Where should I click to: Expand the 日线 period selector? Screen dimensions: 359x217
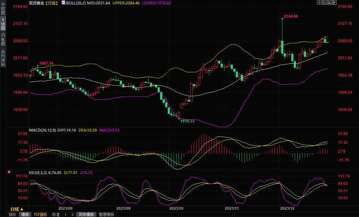17,209
